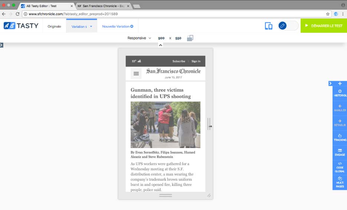Click the AB Tasty logo
The width and height of the screenshot is (347, 210).
[x=21, y=26]
